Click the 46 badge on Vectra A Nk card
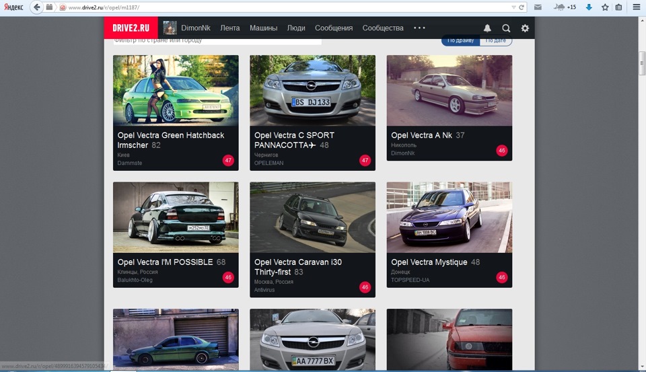 point(502,151)
